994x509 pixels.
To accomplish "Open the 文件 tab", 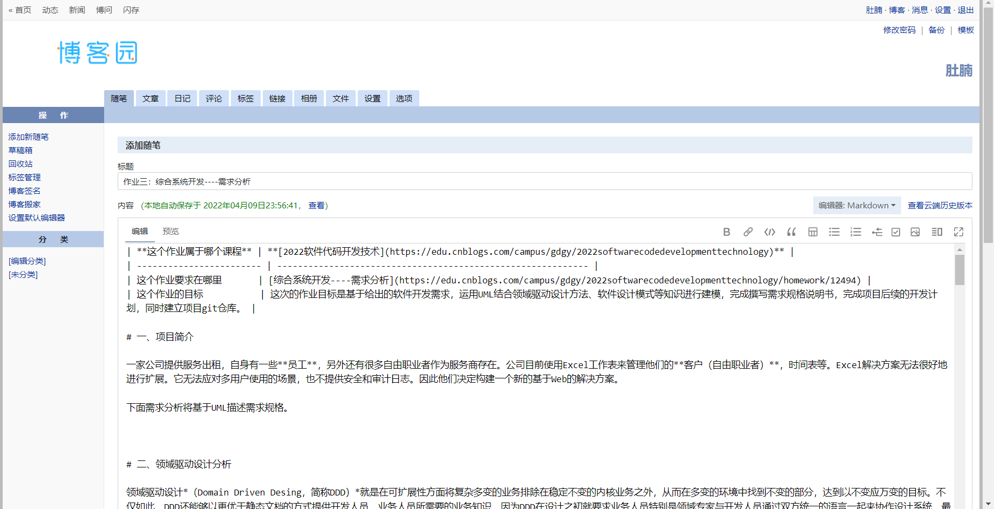I will coord(341,98).
